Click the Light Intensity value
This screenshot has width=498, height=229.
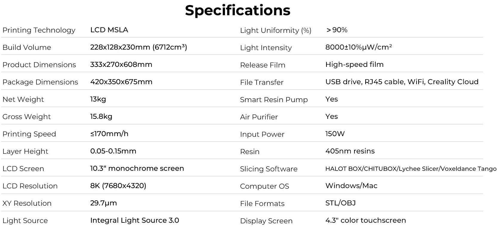click(359, 47)
